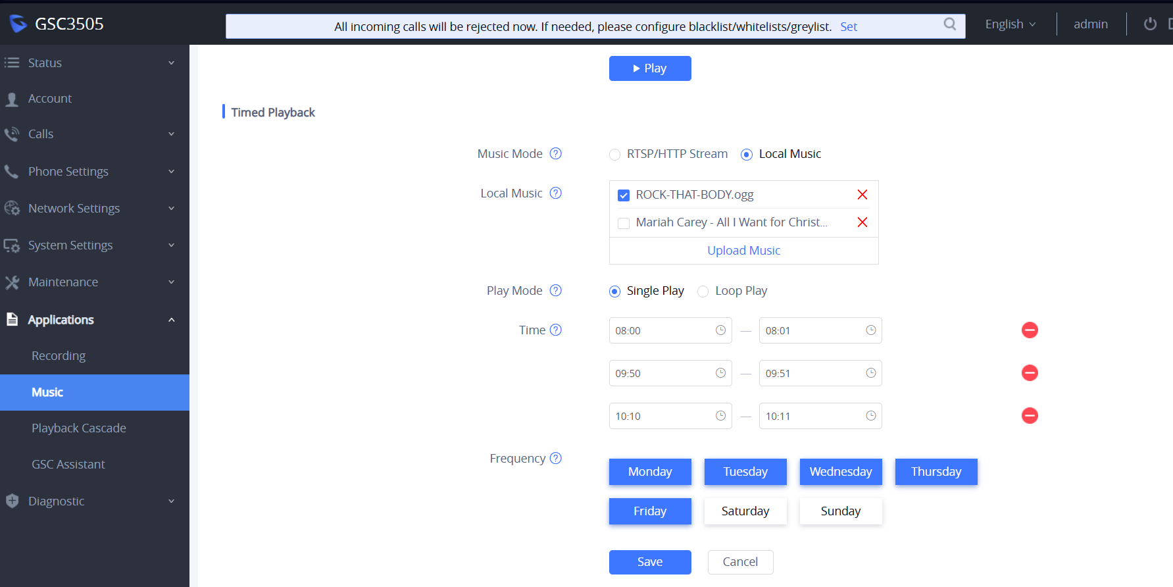Choose the Loop Play radio button
The height and width of the screenshot is (587, 1173).
coord(703,292)
